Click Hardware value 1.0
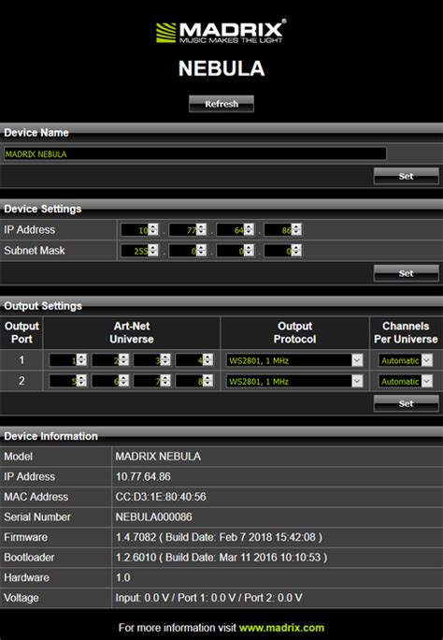The height and width of the screenshot is (640, 443). (x=122, y=577)
